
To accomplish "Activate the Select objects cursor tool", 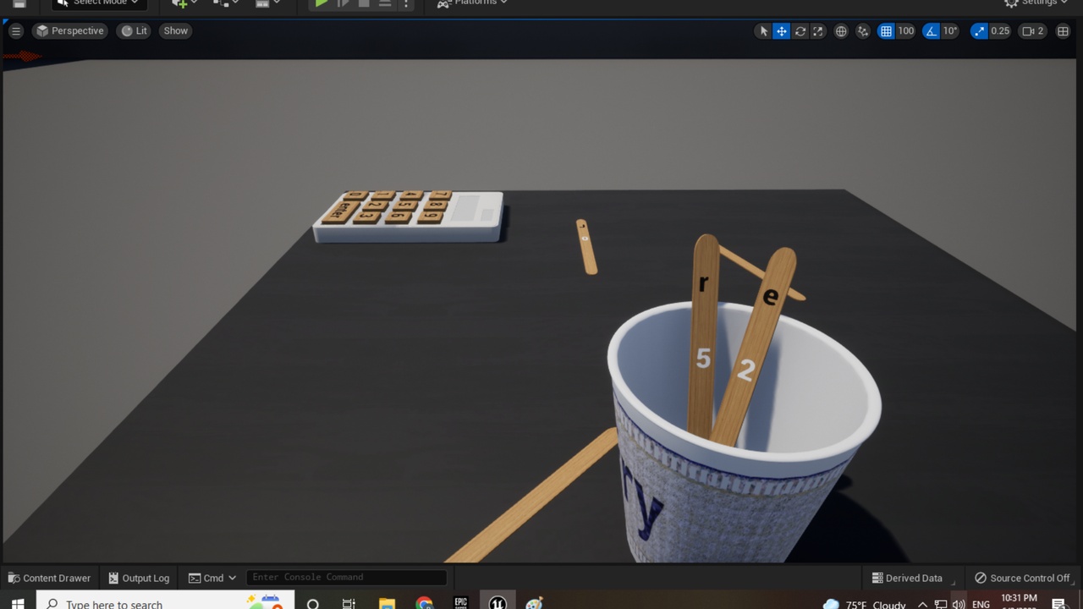I will click(763, 31).
